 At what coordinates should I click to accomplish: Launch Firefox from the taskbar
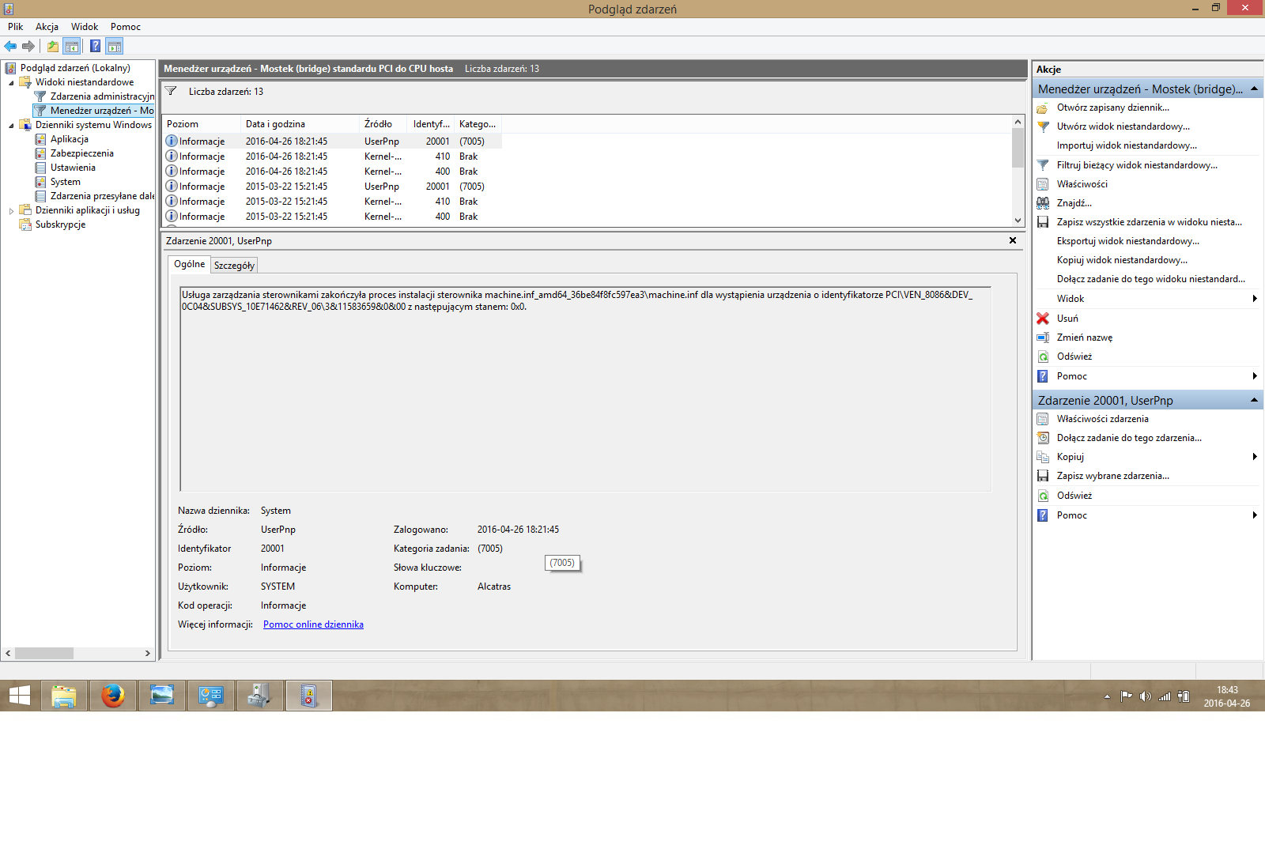coord(113,696)
